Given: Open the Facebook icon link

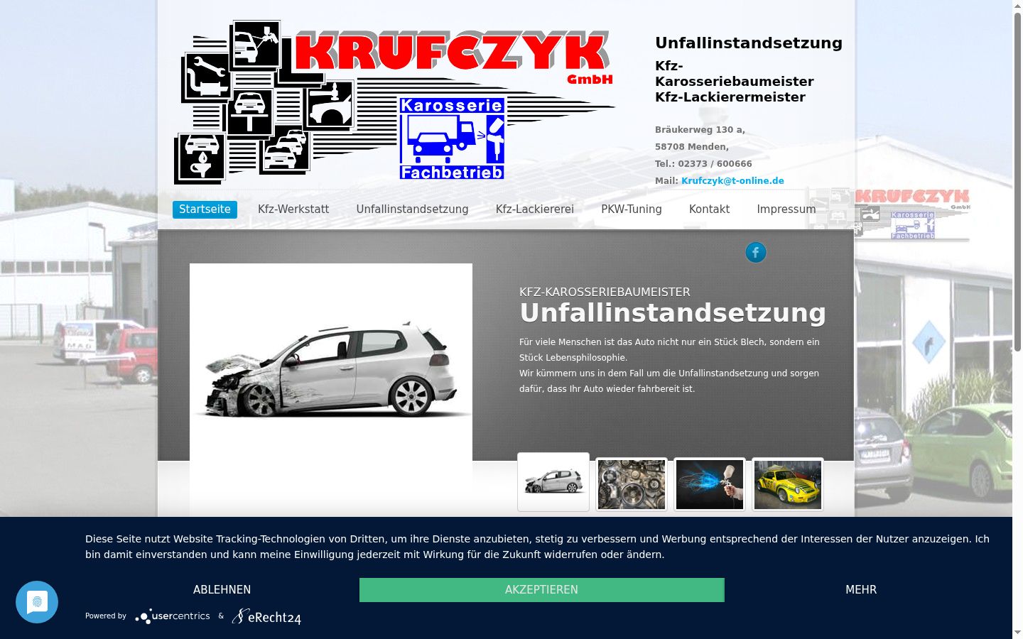Looking at the screenshot, I should pyautogui.click(x=756, y=252).
